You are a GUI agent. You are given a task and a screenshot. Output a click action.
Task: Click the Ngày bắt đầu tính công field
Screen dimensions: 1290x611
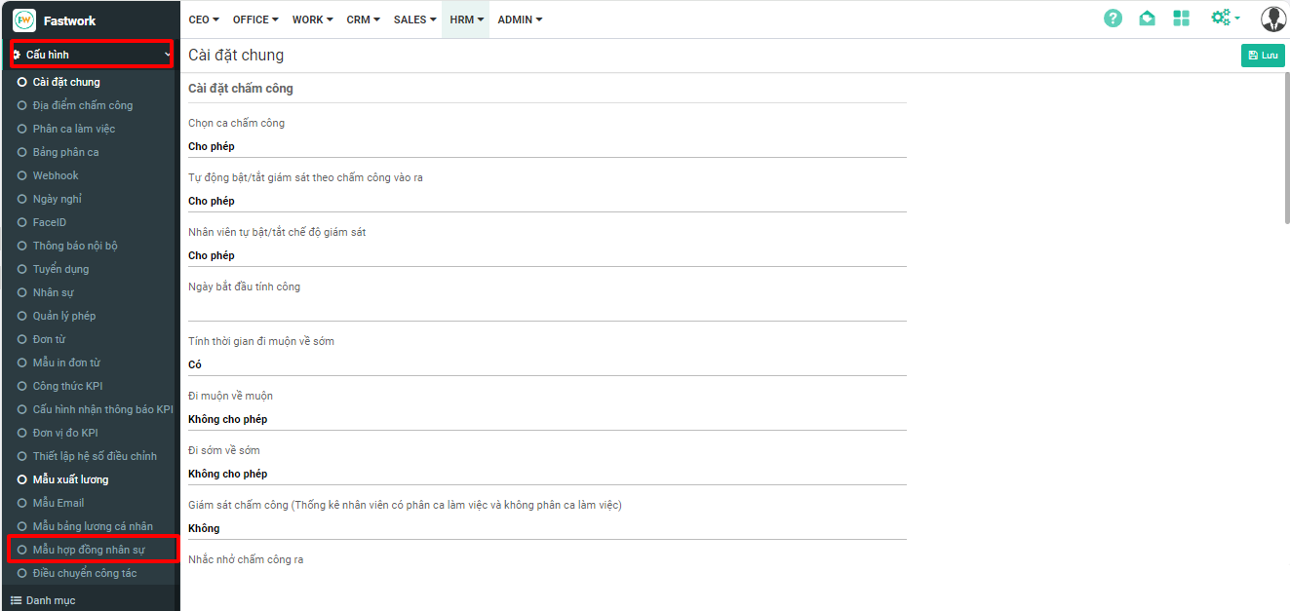tap(546, 310)
